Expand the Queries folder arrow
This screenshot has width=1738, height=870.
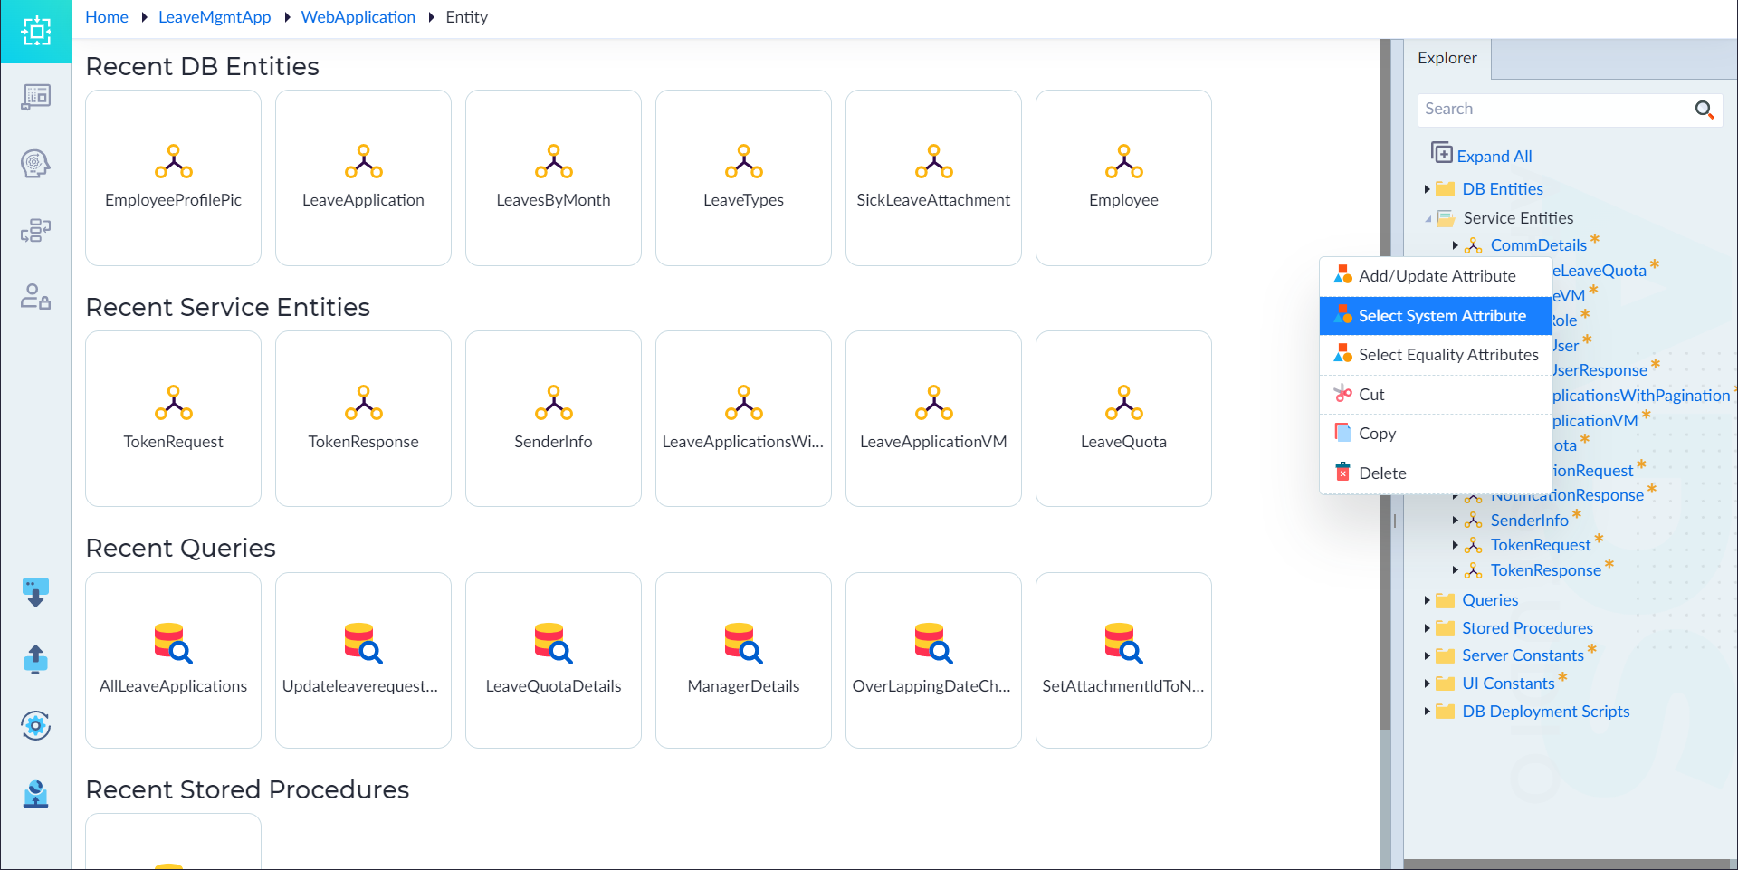point(1427,600)
